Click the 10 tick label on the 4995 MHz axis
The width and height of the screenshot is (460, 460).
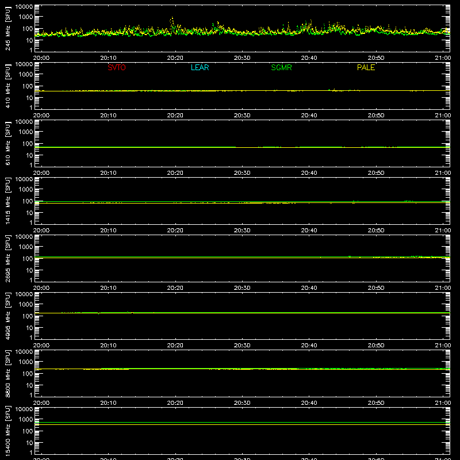click(29, 328)
